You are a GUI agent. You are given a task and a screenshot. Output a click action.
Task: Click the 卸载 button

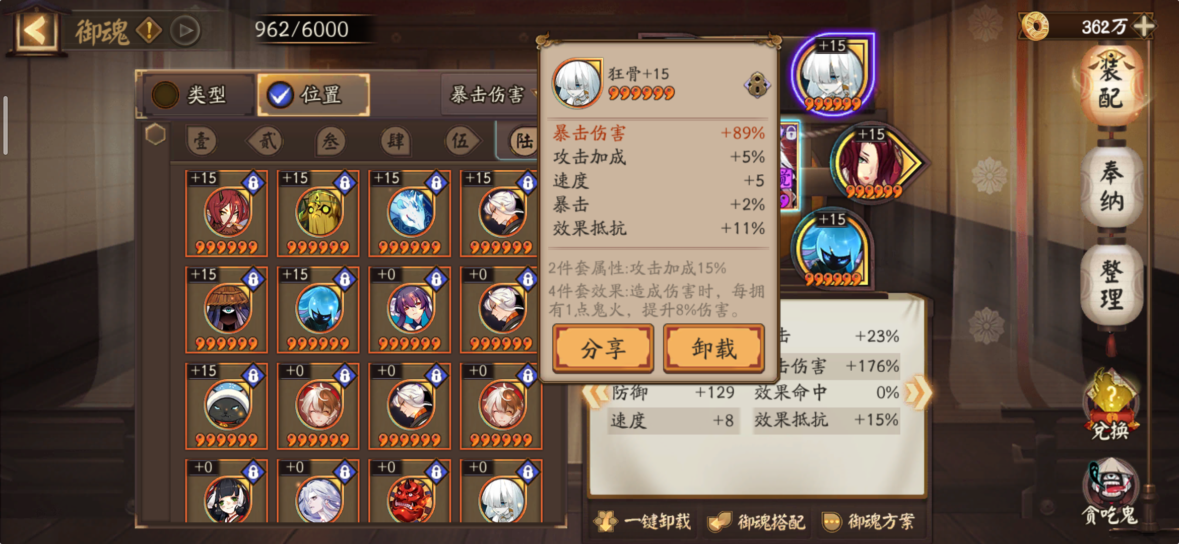714,348
